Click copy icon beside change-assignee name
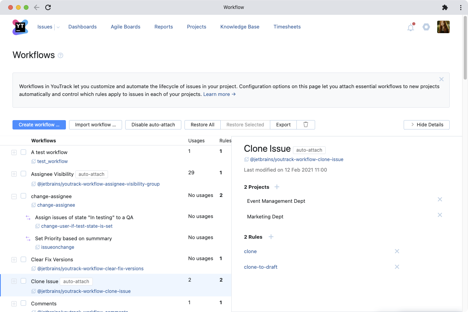The height and width of the screenshot is (312, 468). coord(34,205)
